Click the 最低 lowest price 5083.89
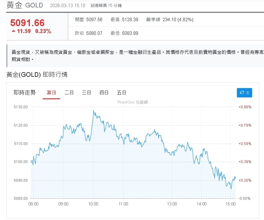The height and width of the screenshot is (220, 264). click(130, 33)
